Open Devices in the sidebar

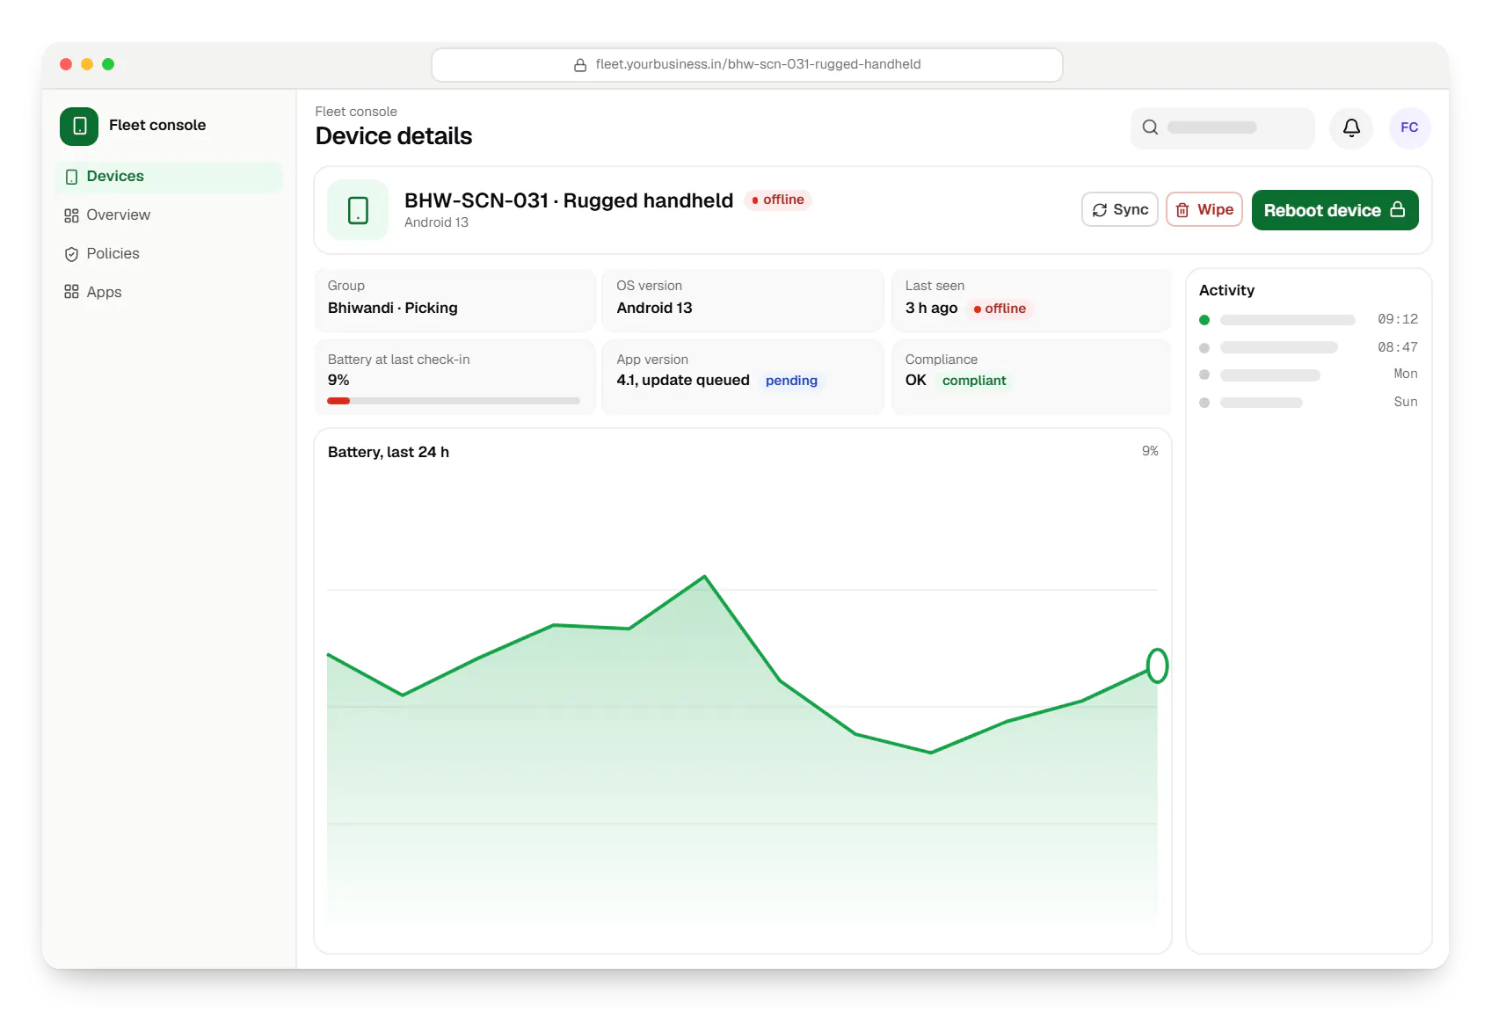pos(169,177)
